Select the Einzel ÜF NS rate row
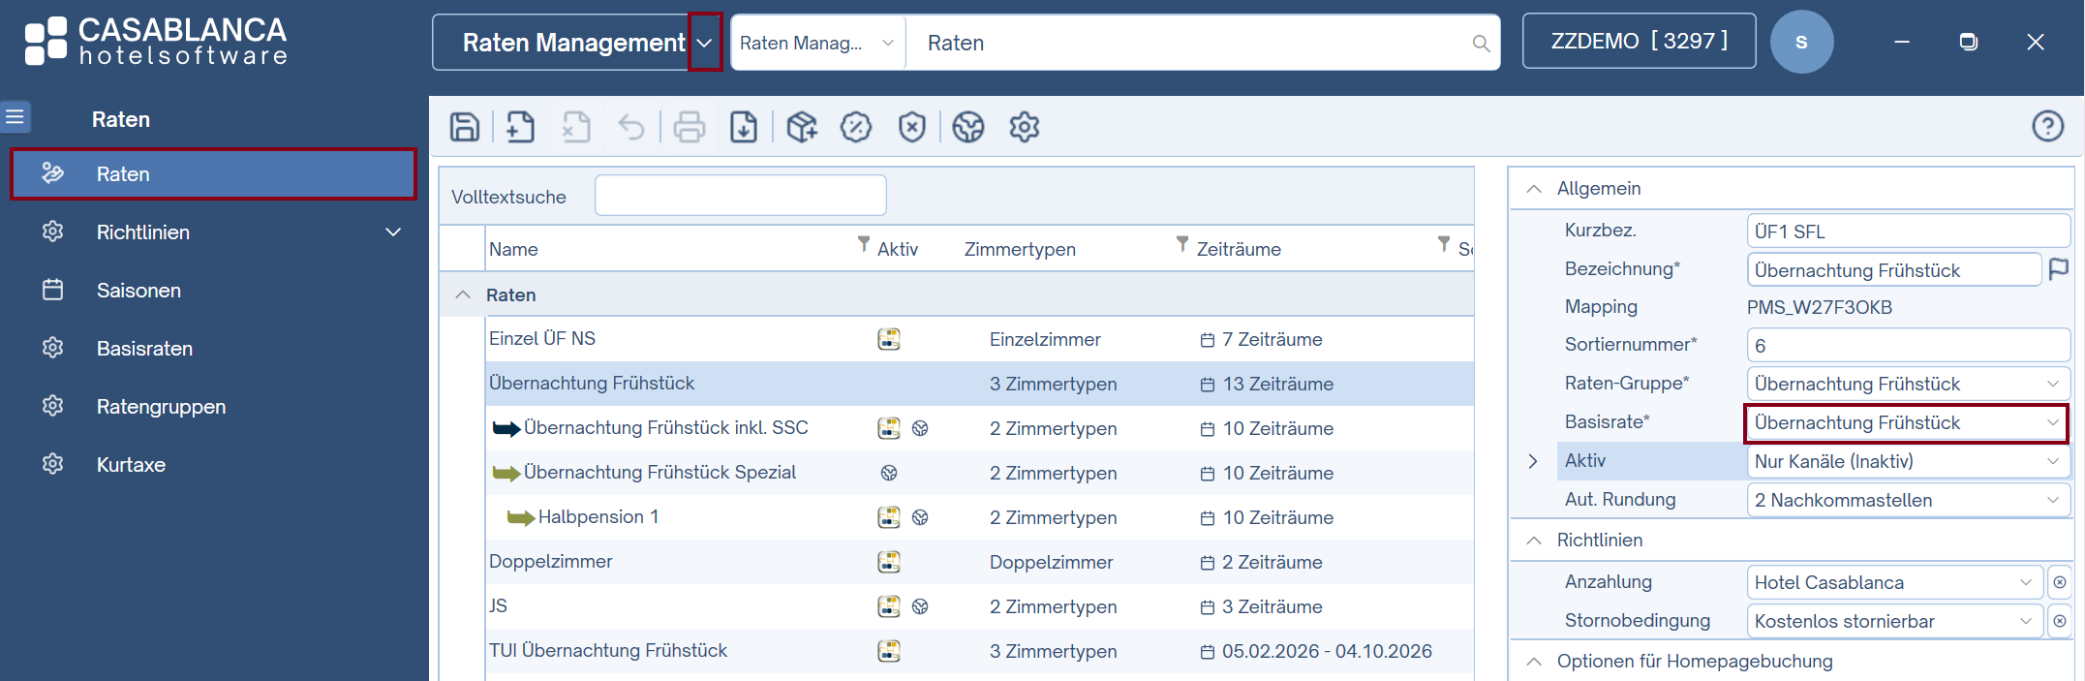This screenshot has width=2085, height=681. click(x=979, y=339)
